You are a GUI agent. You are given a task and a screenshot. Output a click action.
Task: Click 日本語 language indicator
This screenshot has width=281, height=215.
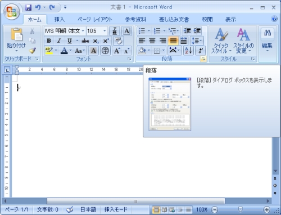click(x=88, y=209)
